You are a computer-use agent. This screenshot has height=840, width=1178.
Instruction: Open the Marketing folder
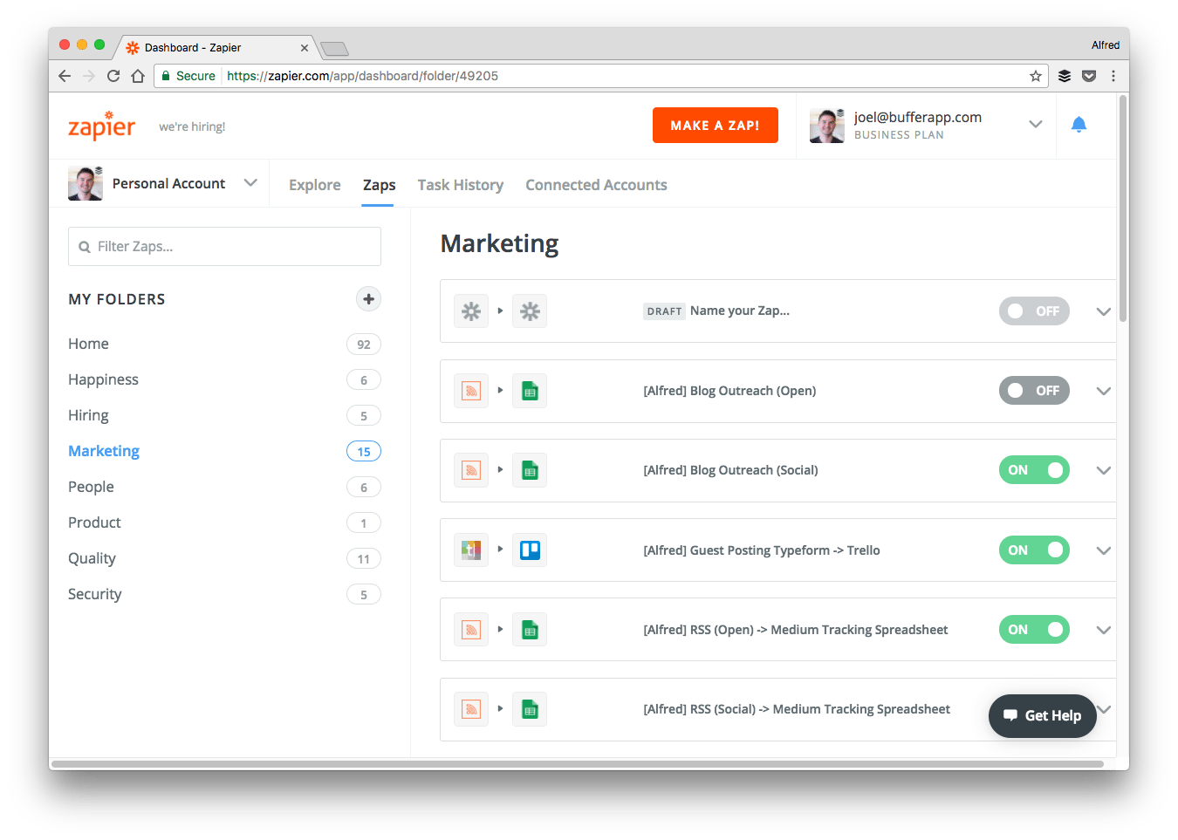tap(104, 451)
